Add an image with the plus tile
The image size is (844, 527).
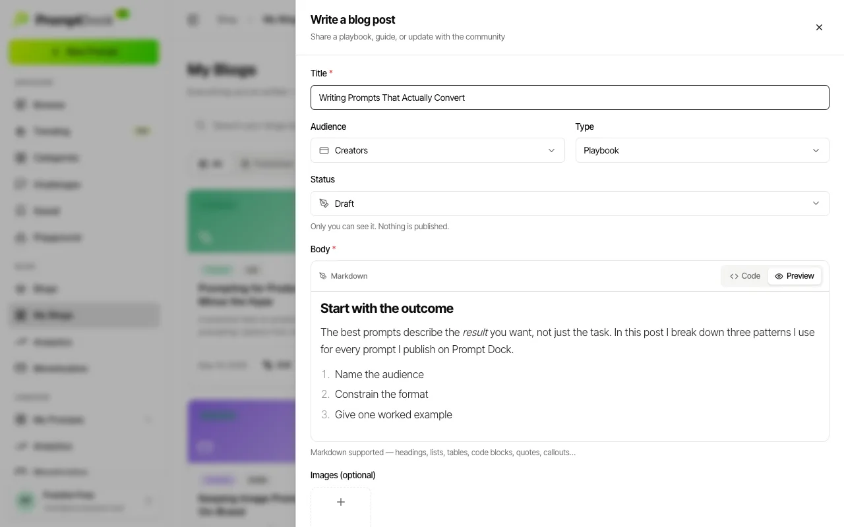tap(341, 506)
